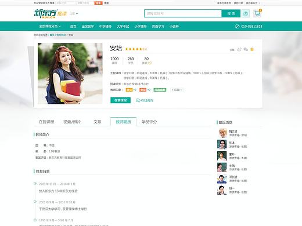Click the 1000 courses count
Viewport: 302px width, 226px height.
[x=114, y=59]
